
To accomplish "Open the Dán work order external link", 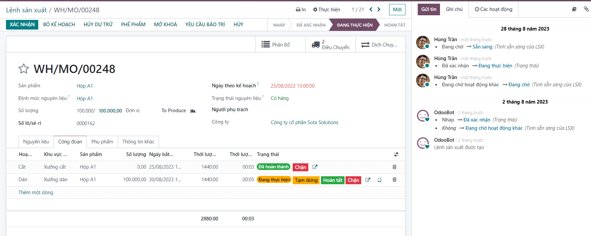I will [x=368, y=180].
